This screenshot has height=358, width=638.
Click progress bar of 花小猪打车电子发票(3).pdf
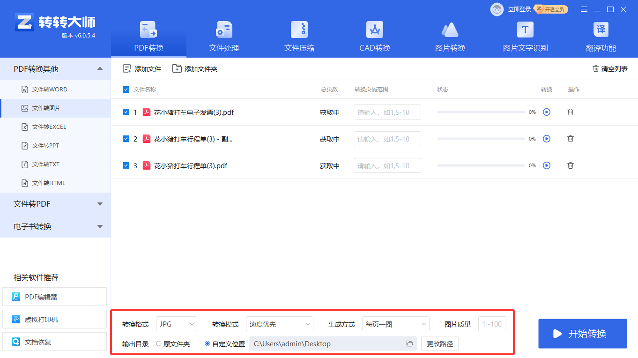coord(481,112)
